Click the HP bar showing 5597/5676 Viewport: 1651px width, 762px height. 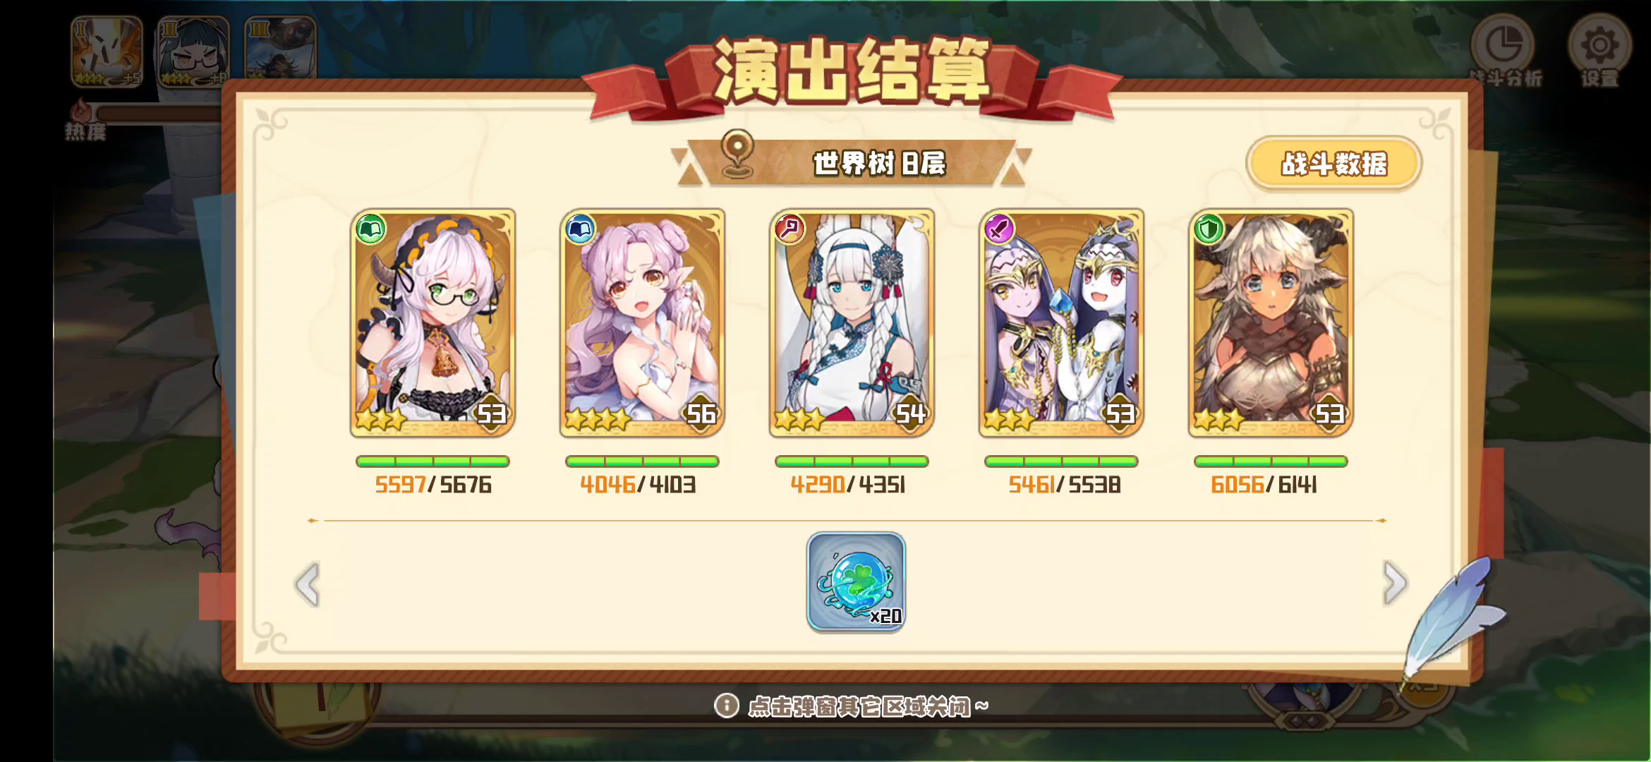433,461
